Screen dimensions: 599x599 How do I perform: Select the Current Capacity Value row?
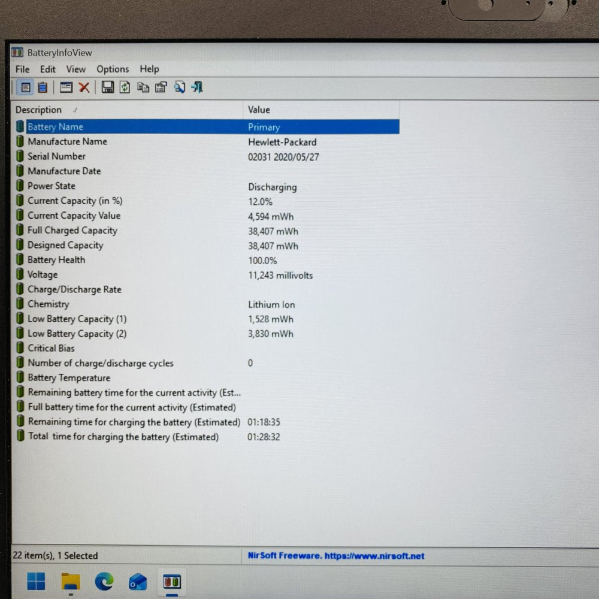tap(207, 216)
